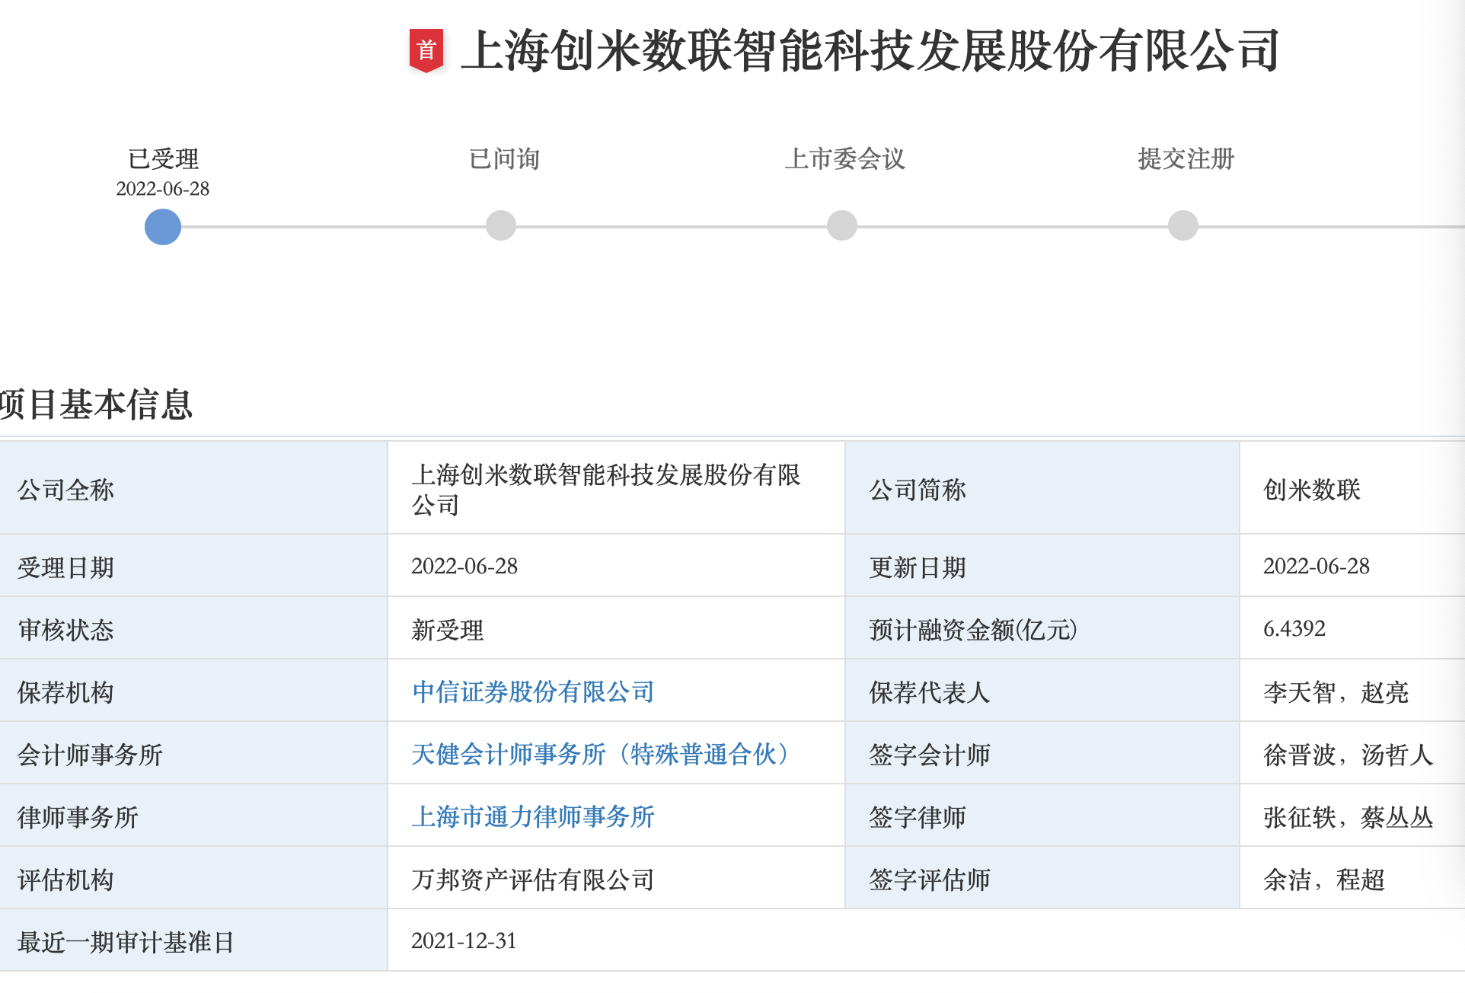Screen dimensions: 1465x993
Task: Click the 签字会计师 label cell
Action: point(1042,753)
